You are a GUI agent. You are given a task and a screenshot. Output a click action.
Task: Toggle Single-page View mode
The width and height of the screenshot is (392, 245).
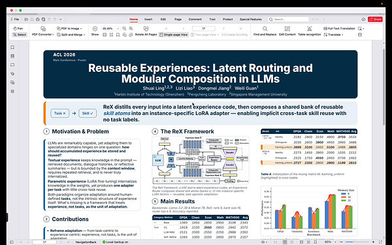pos(174,35)
